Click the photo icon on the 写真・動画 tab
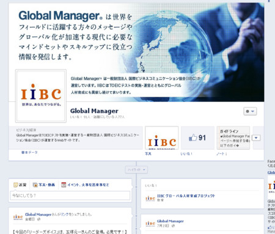 35,185
